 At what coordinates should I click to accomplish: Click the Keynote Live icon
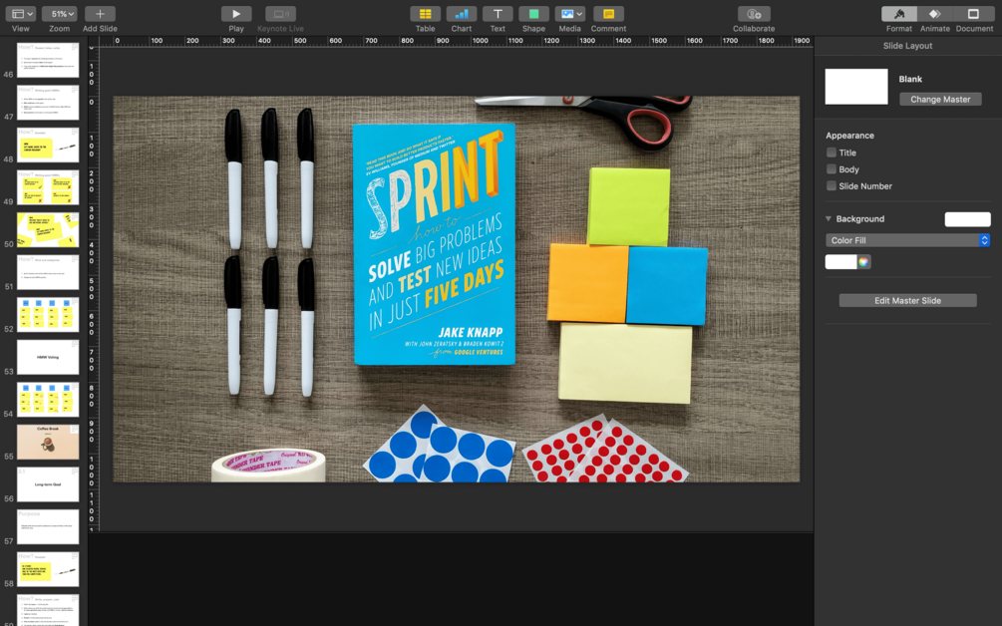[280, 14]
